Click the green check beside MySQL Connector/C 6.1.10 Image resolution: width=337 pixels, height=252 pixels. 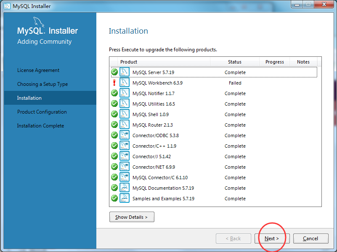pyautogui.click(x=114, y=177)
